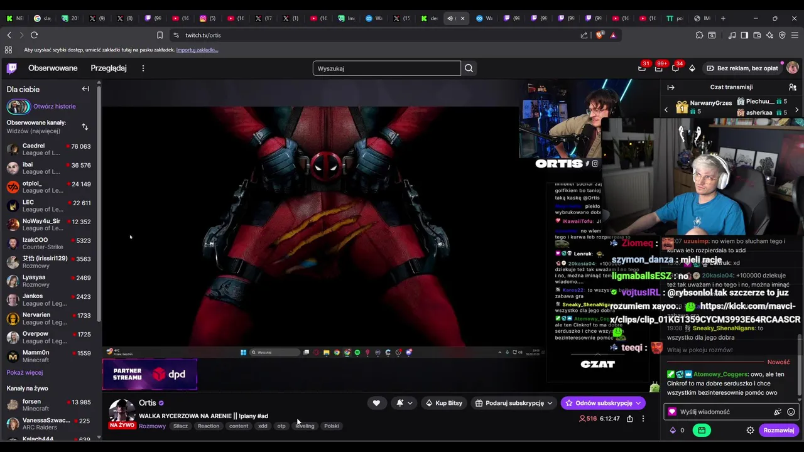Open Jankos channel in sidebar
The image size is (804, 452).
tap(49, 299)
